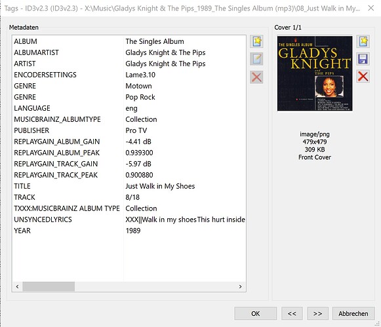Select the YEAR field label
This screenshot has width=381, height=327.
pyautogui.click(x=22, y=231)
